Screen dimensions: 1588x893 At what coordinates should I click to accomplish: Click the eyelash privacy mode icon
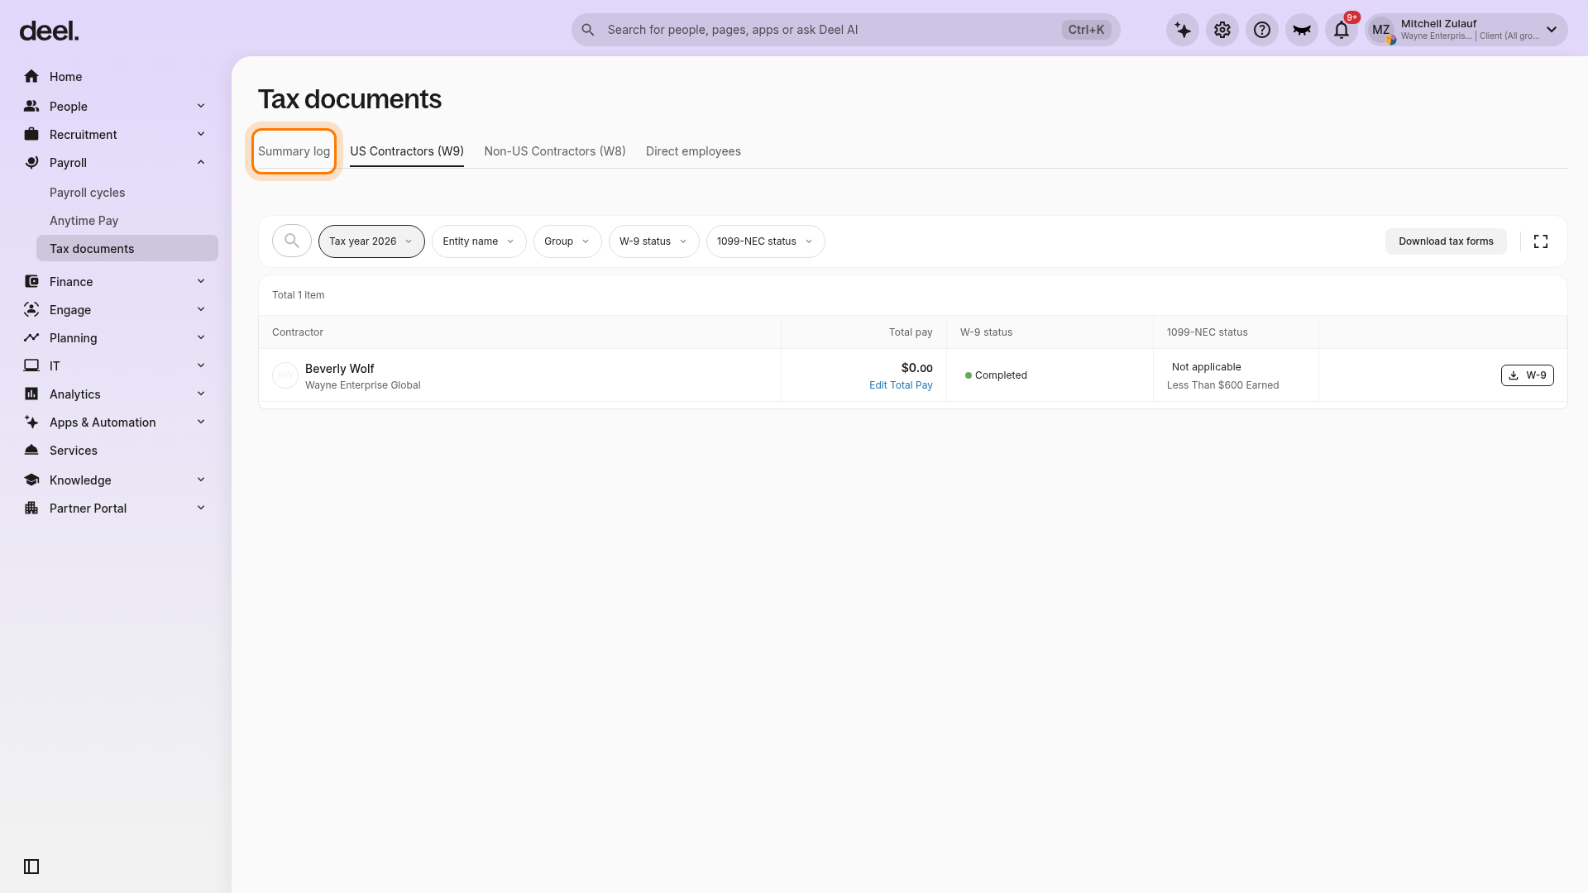(x=1302, y=30)
